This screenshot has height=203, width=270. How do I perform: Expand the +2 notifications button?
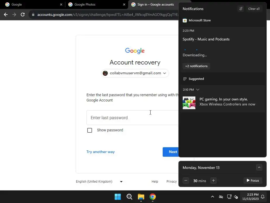(x=196, y=66)
